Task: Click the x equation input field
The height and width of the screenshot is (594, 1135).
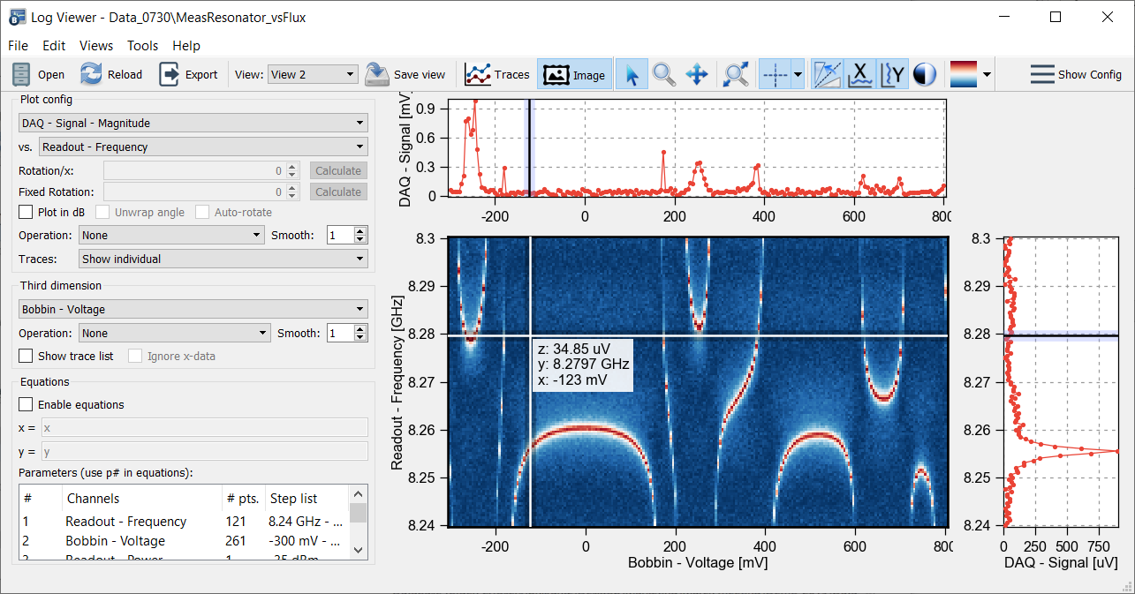Action: [x=203, y=427]
